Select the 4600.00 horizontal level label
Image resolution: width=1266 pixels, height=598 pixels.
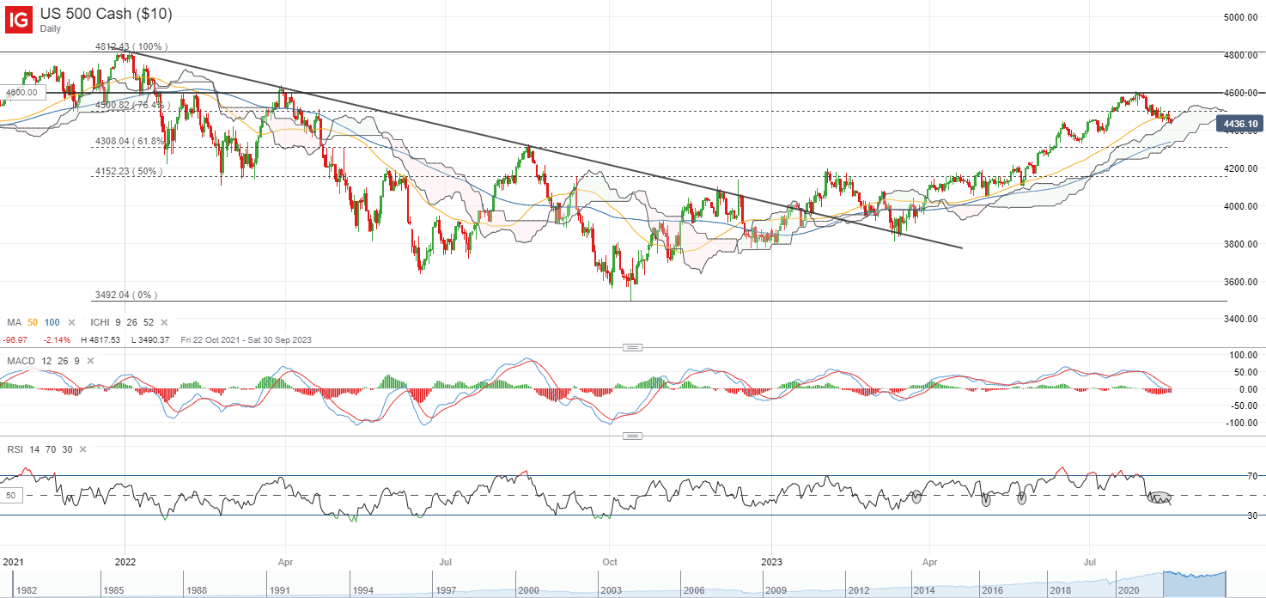21,93
